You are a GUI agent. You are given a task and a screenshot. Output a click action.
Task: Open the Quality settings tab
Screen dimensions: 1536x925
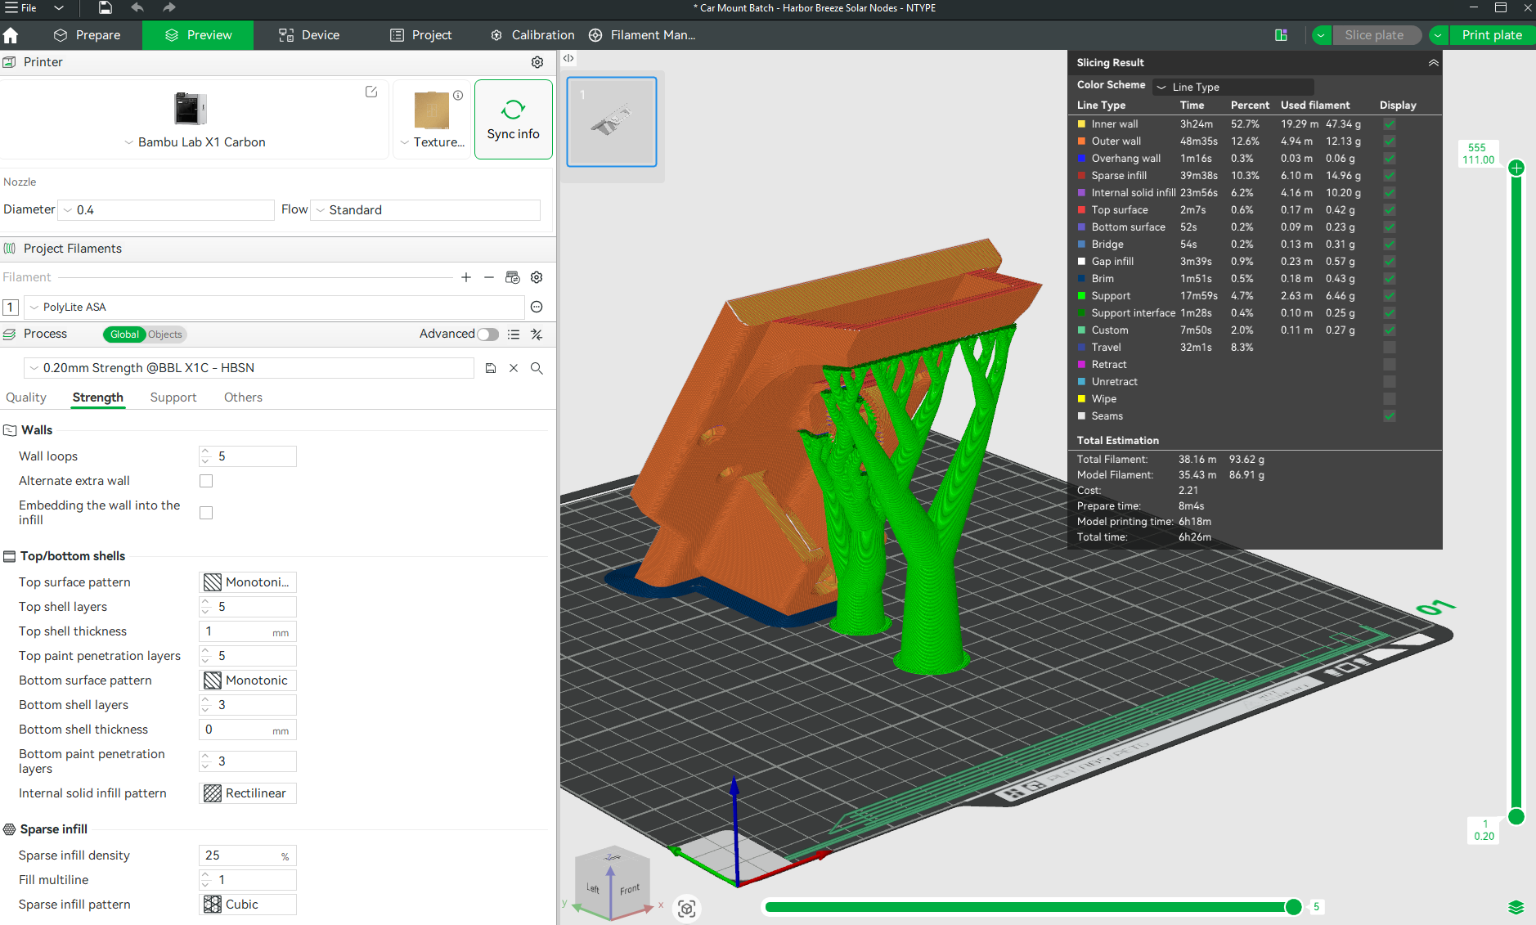pyautogui.click(x=26, y=397)
